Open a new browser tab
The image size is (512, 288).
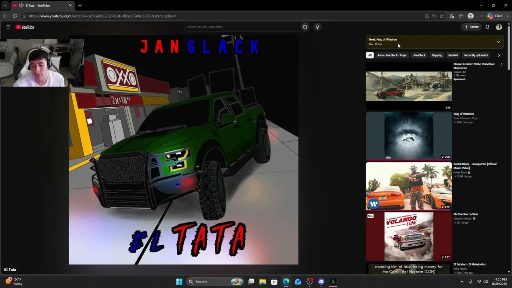pyautogui.click(x=80, y=5)
